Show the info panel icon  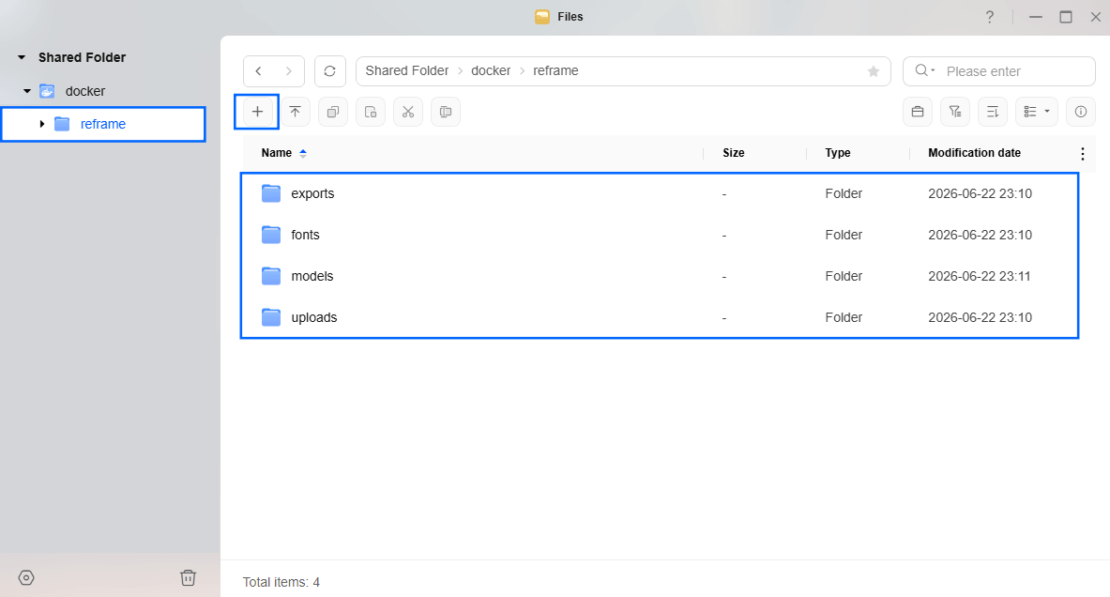click(x=1081, y=112)
